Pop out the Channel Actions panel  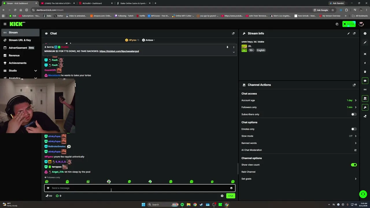[x=354, y=85]
